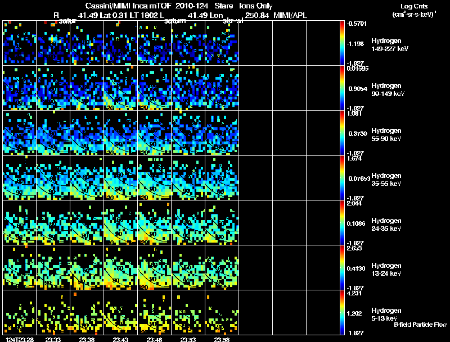This screenshot has width=450, height=342.
Task: Click the 1.081 scale value
Action: pyautogui.click(x=354, y=113)
